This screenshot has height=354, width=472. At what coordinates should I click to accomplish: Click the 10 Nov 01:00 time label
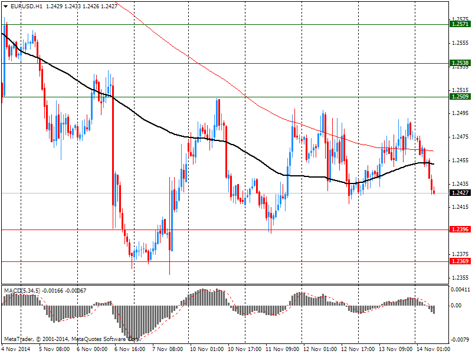207,349
